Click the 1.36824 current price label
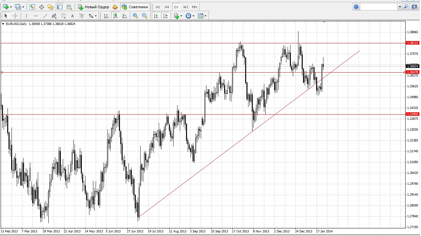 412,66
